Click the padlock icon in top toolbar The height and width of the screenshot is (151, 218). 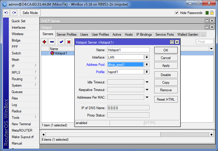[x=212, y=13]
